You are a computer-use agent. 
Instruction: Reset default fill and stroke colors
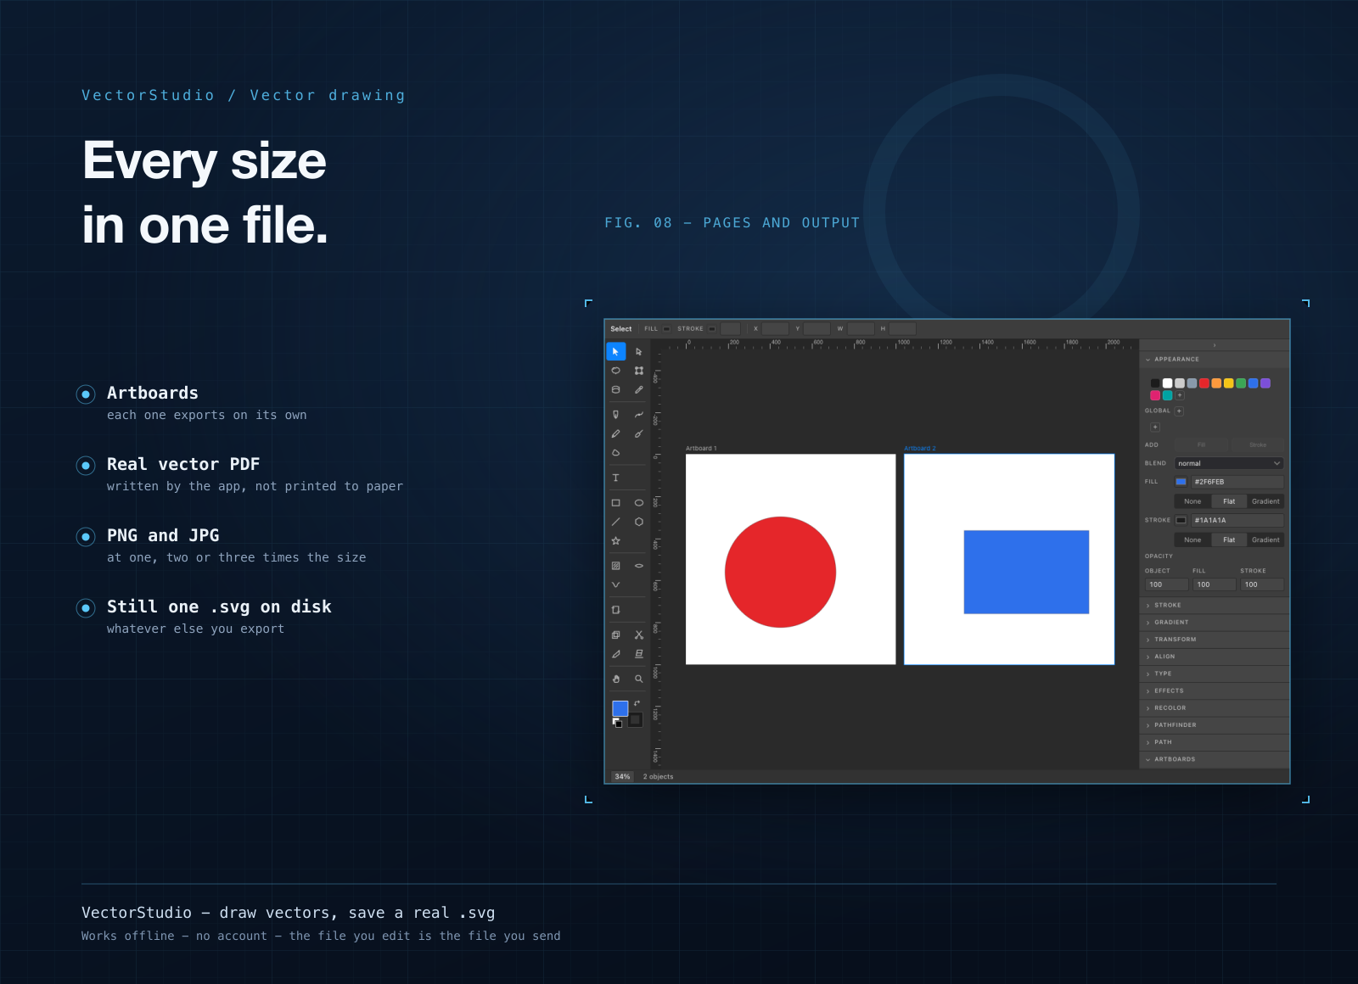pyautogui.click(x=617, y=723)
